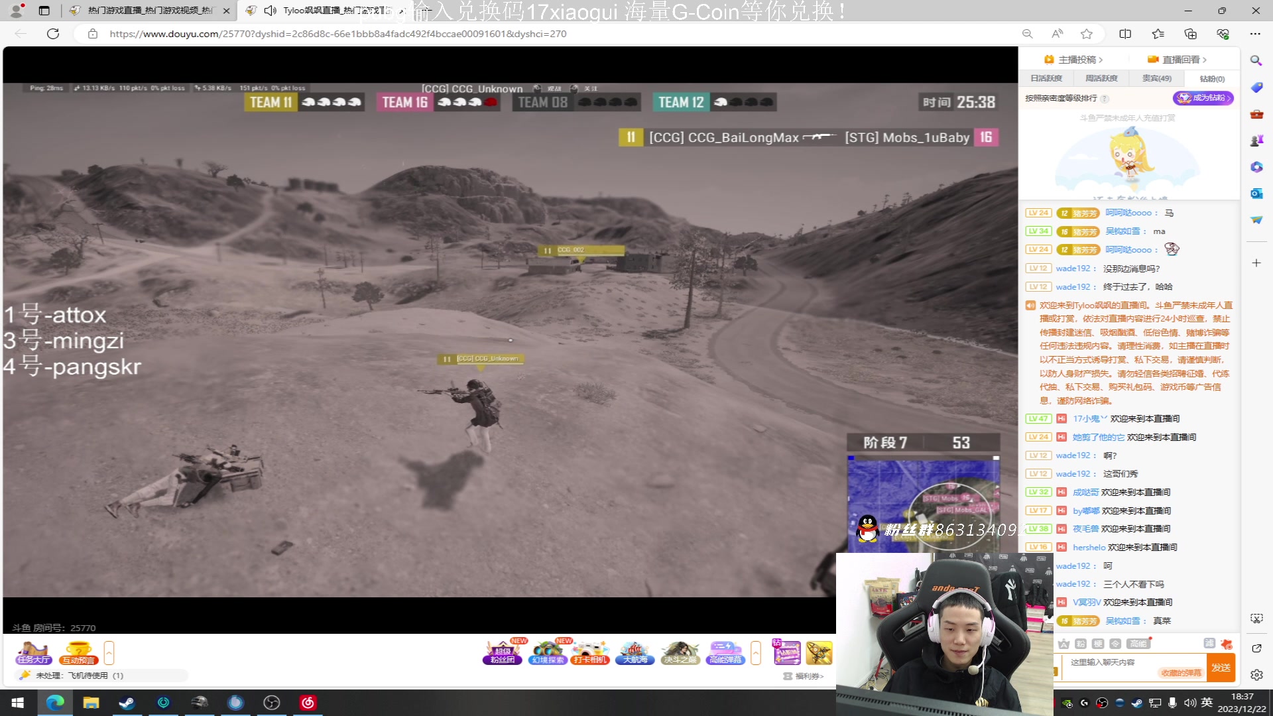Expand the right activity list arrow
Screen dimensions: 1273x716
point(755,653)
